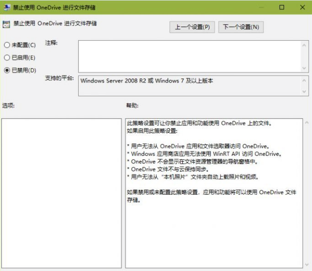
Task: Click the comment box scroll up arrow
Action: (x=304, y=46)
